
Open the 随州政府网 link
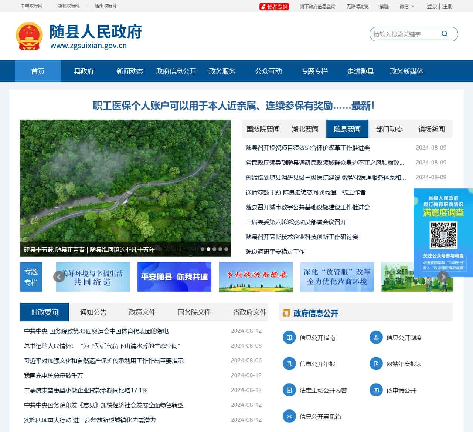pyautogui.click(x=105, y=6)
